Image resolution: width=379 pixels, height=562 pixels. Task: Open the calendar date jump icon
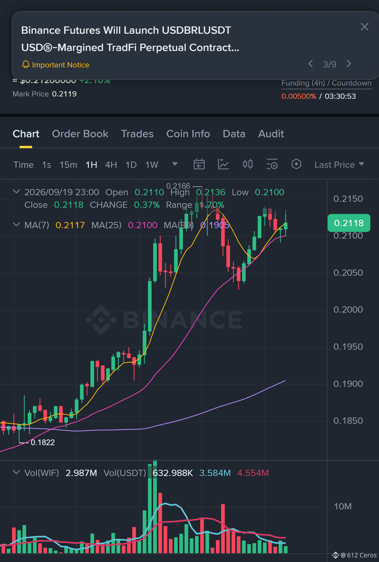199,164
